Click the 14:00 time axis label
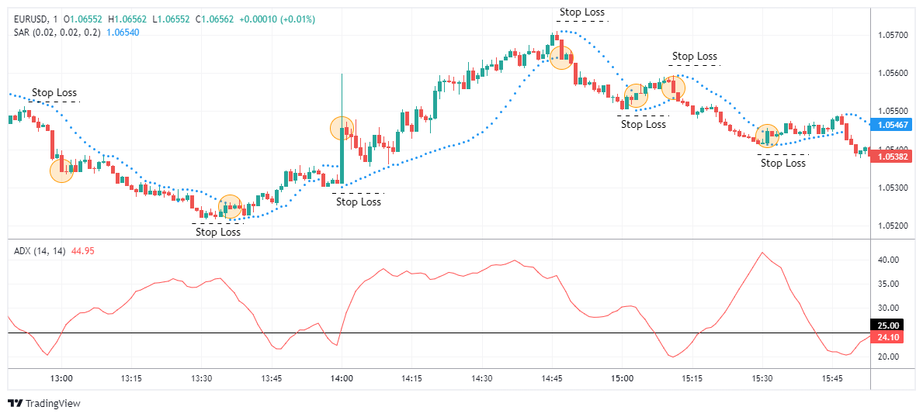This screenshot has width=923, height=417. pos(342,379)
